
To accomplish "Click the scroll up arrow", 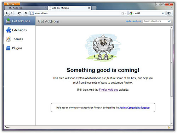I will click(x=172, y=28).
